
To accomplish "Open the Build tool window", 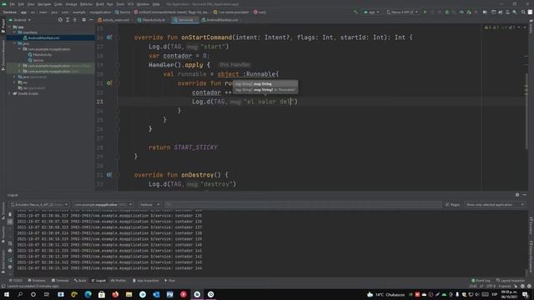I will (x=80, y=281).
